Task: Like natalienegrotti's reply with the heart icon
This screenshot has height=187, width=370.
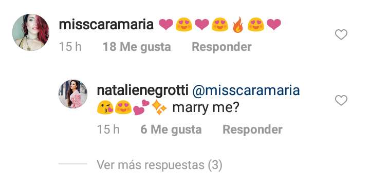Action: [341, 100]
